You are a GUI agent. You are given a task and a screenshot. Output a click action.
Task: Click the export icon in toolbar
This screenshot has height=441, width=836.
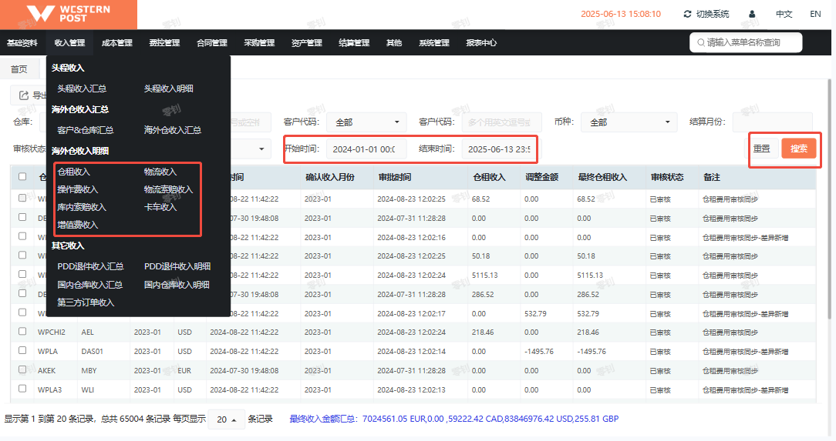23,95
